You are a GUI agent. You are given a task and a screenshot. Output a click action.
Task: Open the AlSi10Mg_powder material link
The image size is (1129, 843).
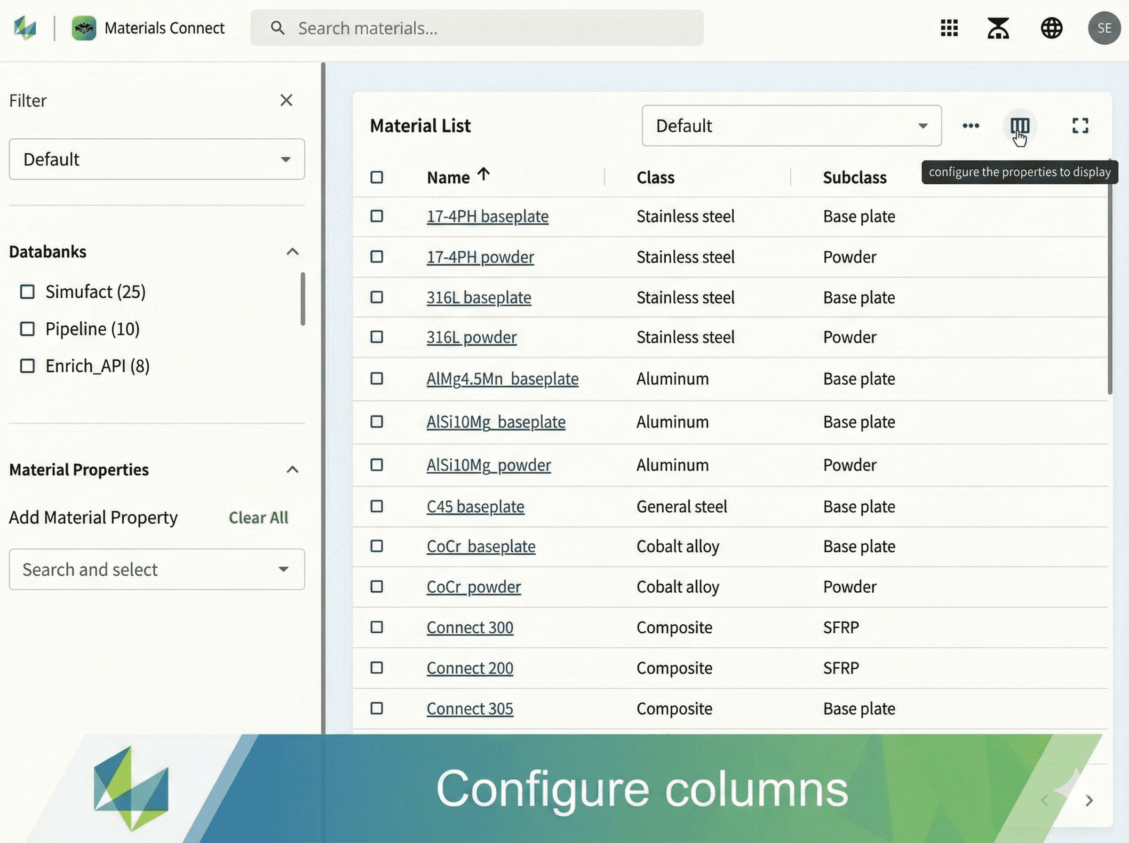[x=488, y=465]
